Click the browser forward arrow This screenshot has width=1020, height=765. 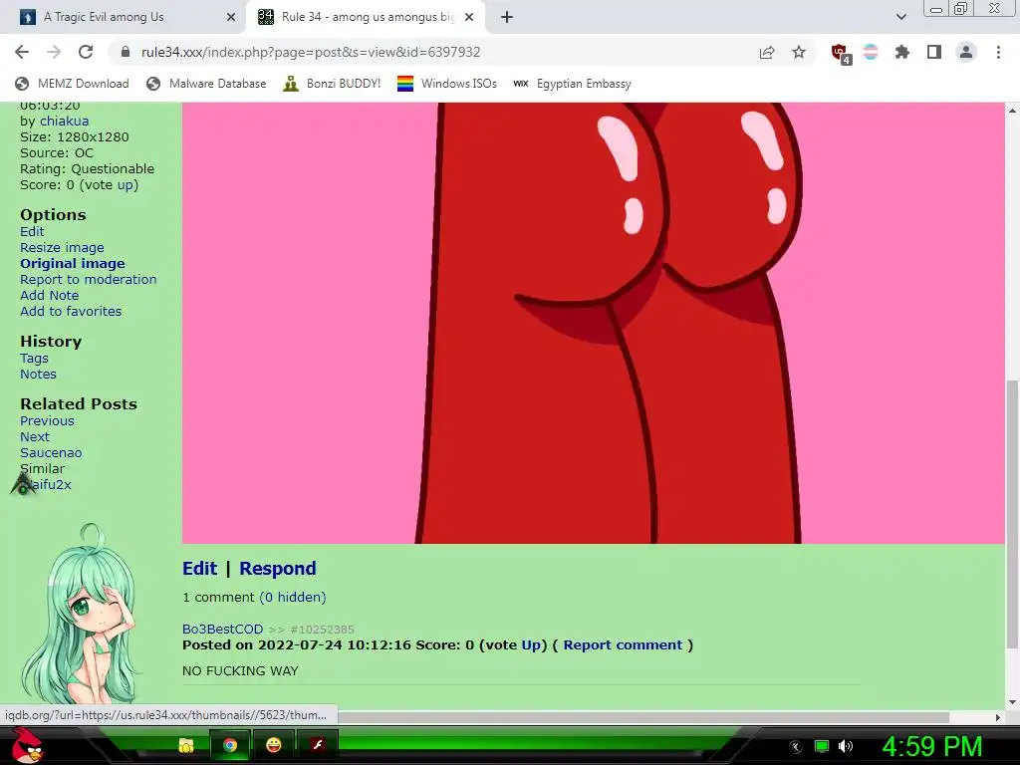click(54, 52)
